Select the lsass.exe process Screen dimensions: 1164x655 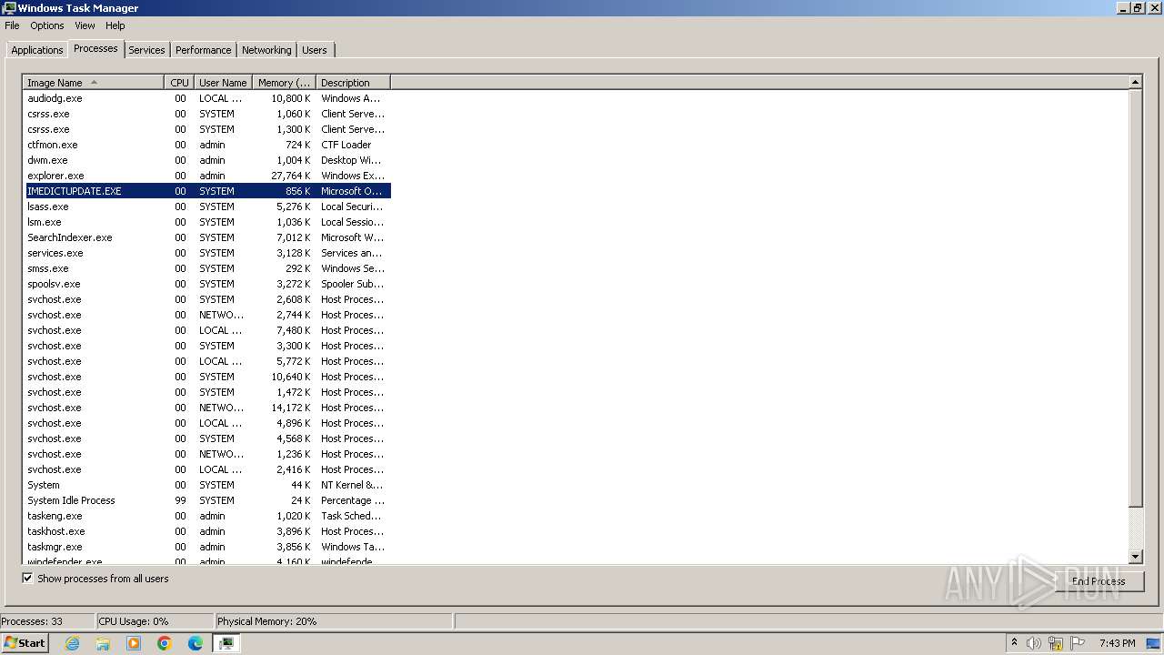pyautogui.click(x=207, y=207)
